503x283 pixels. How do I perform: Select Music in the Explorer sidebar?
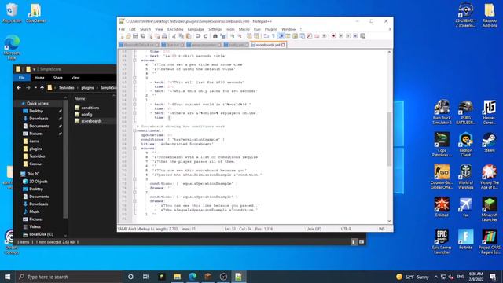click(x=34, y=211)
